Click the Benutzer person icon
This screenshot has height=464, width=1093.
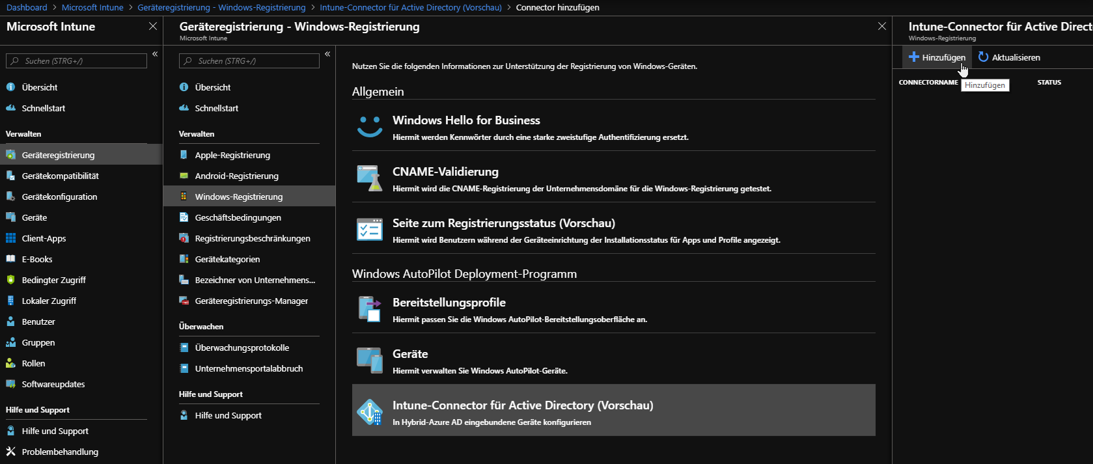click(x=10, y=321)
